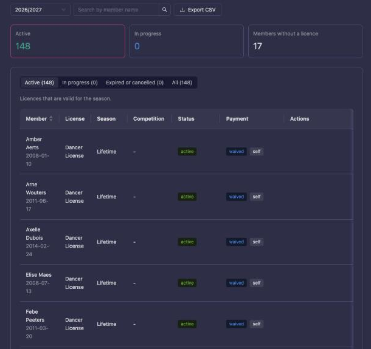Click the Search by member name field
Viewport: 371px width, 349px height.
point(116,10)
